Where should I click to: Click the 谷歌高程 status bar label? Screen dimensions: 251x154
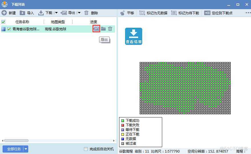[x=126, y=151]
